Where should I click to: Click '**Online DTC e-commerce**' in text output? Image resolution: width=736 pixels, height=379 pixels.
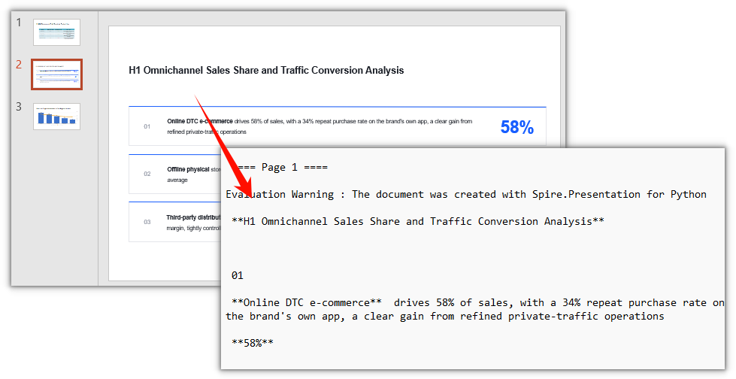[x=307, y=303]
